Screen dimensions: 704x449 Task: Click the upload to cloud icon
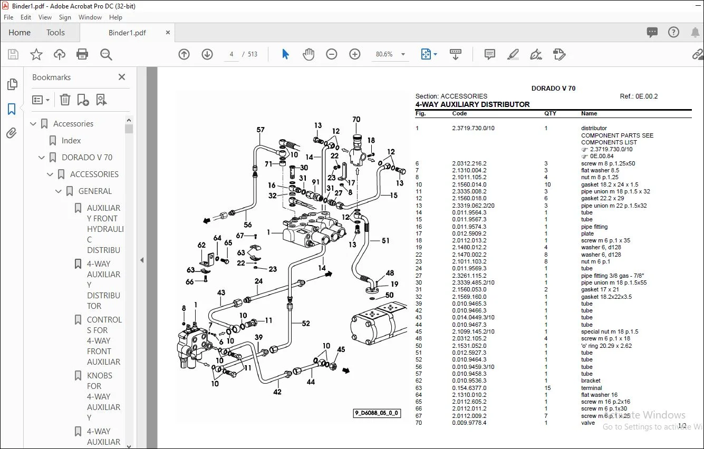point(60,54)
